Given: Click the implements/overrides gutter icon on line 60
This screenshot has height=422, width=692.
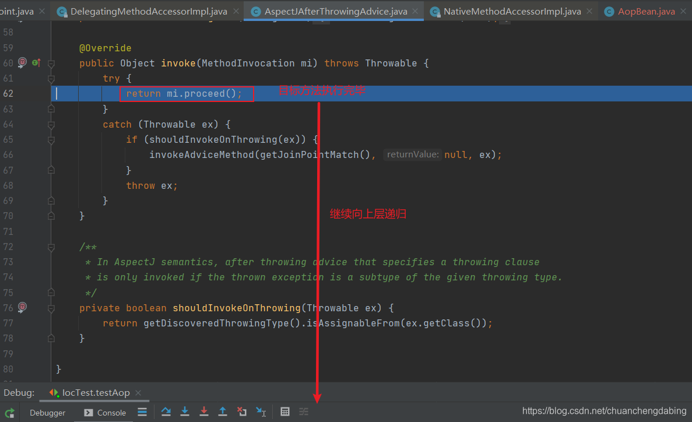Looking at the screenshot, I should (37, 63).
